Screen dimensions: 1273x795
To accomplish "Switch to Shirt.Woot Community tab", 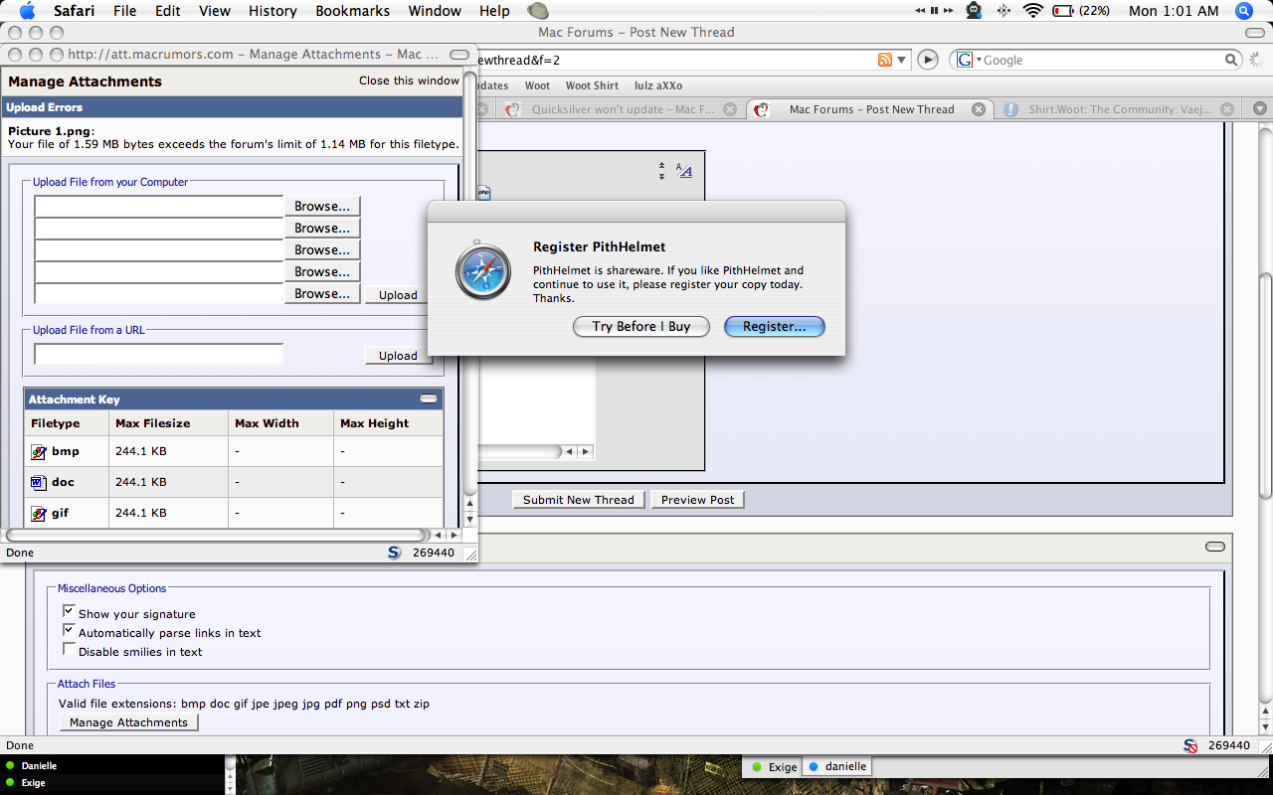I will pos(1120,109).
